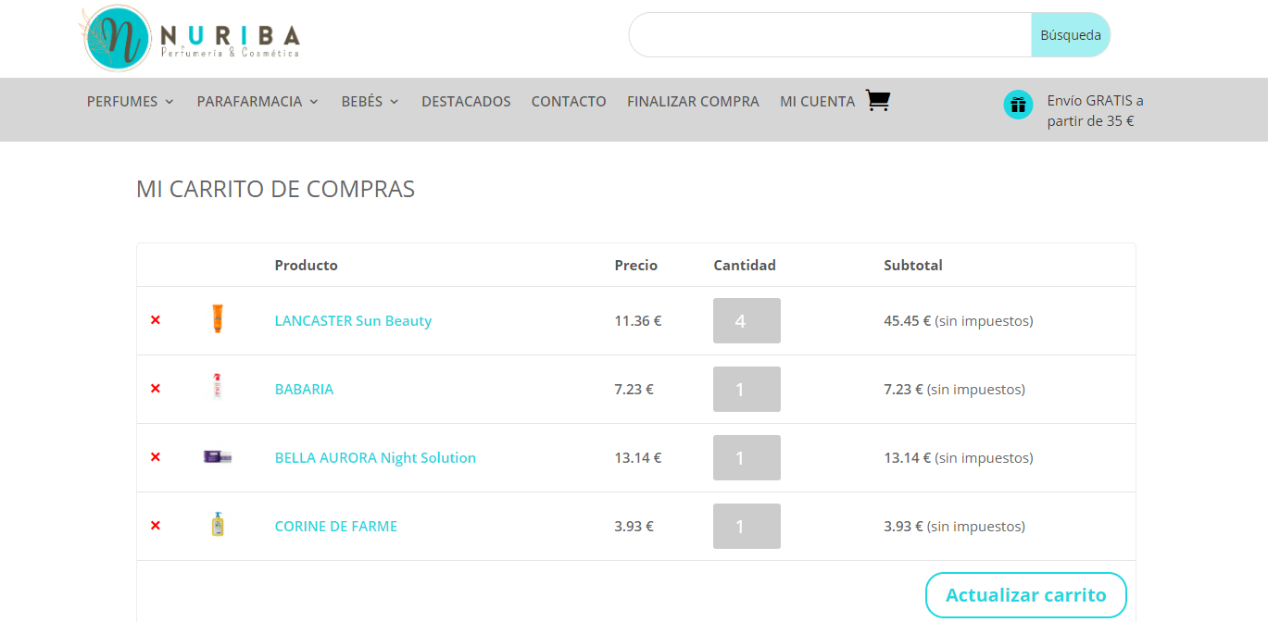Expand the PERFUMES menu

[130, 102]
